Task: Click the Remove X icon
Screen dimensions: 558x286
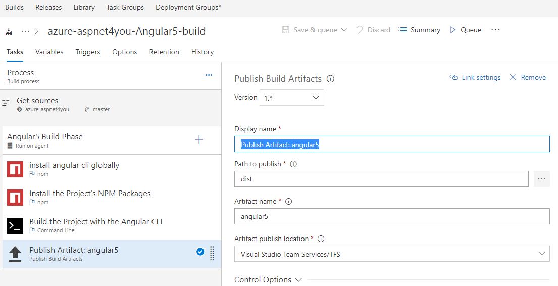Action: point(513,77)
